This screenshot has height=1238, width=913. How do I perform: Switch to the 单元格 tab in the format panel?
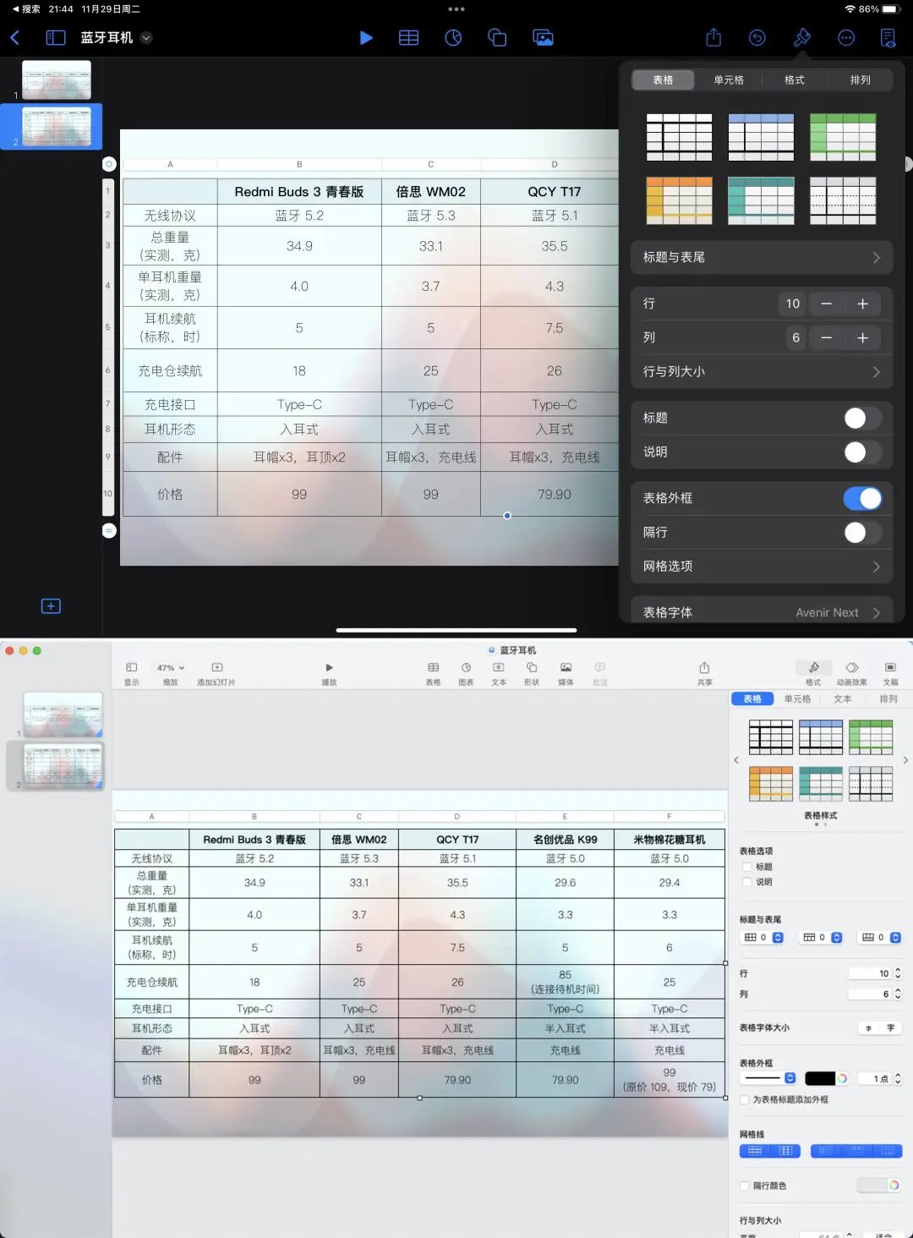coord(729,79)
